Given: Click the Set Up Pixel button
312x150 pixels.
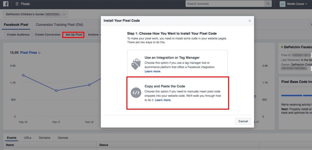Looking at the screenshot, I should pyautogui.click(x=74, y=35).
